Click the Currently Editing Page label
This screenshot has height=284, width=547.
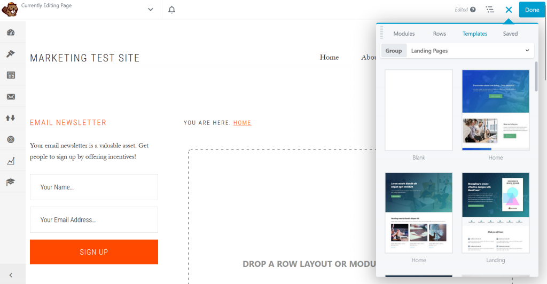[x=46, y=5]
